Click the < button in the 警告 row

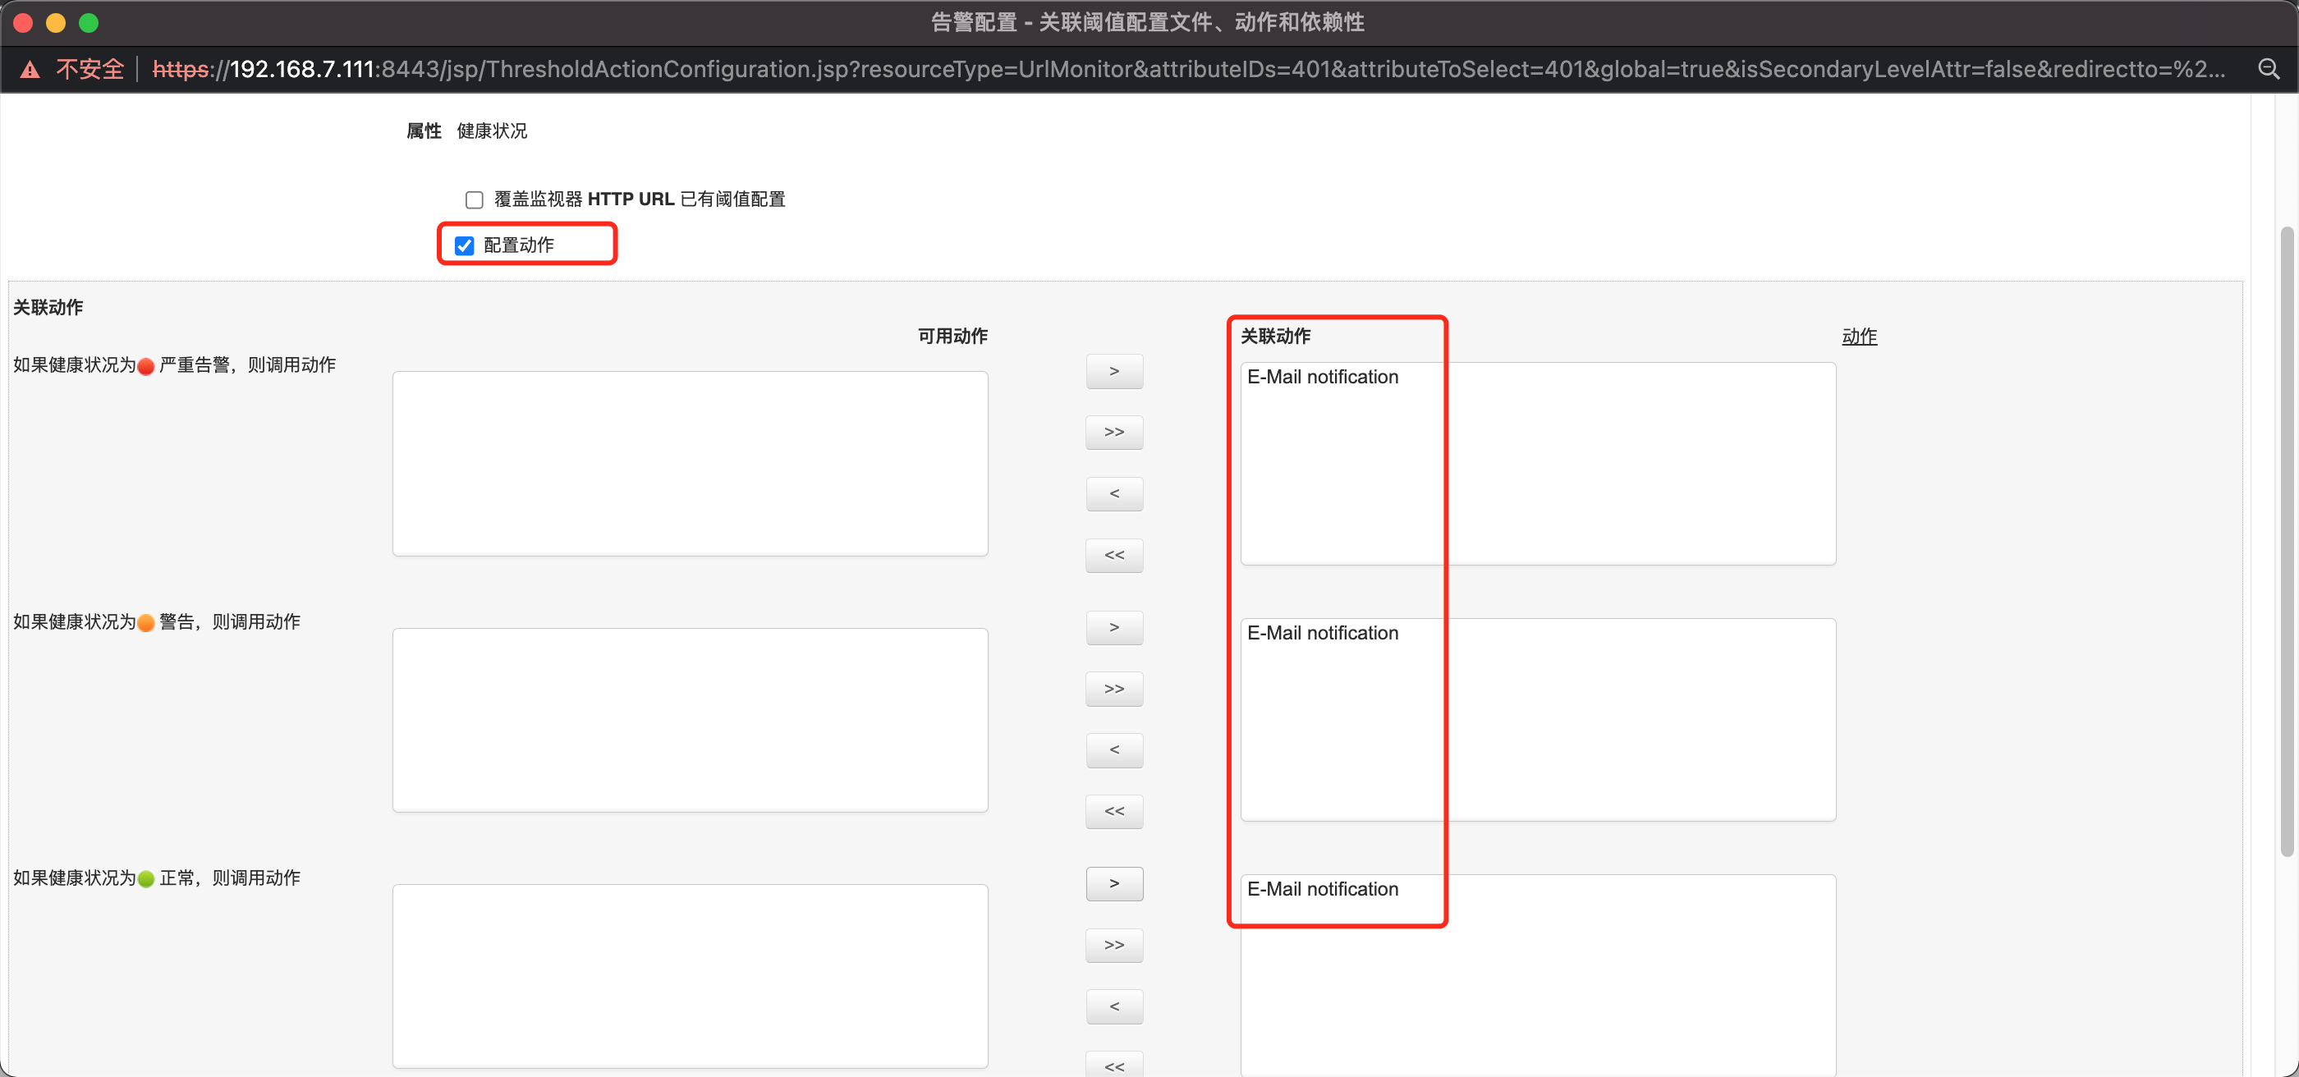pos(1114,750)
